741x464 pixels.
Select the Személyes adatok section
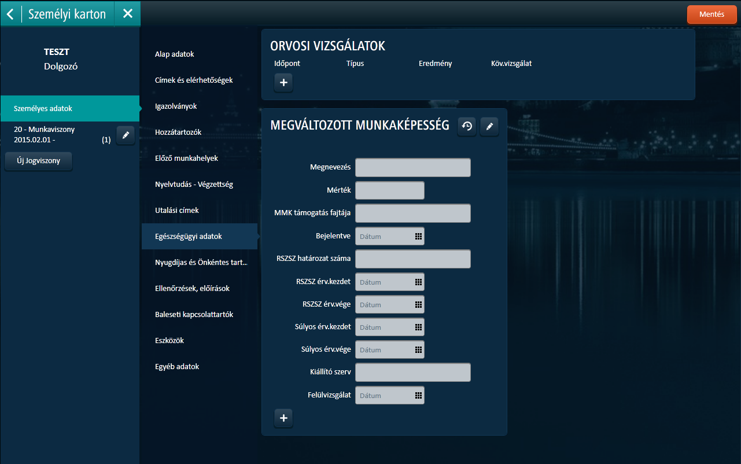point(70,108)
